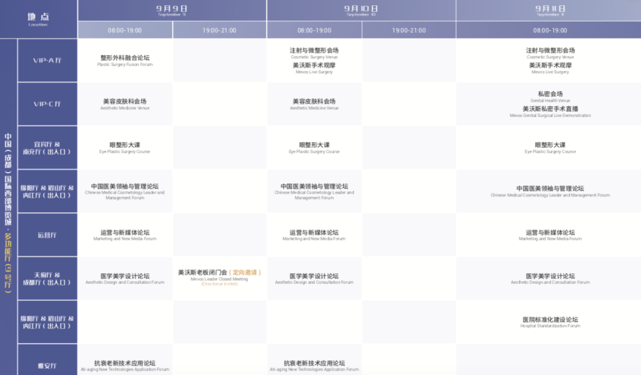The height and width of the screenshot is (375, 641).
Task: Select the 运营厅 row label
Action: 47,236
